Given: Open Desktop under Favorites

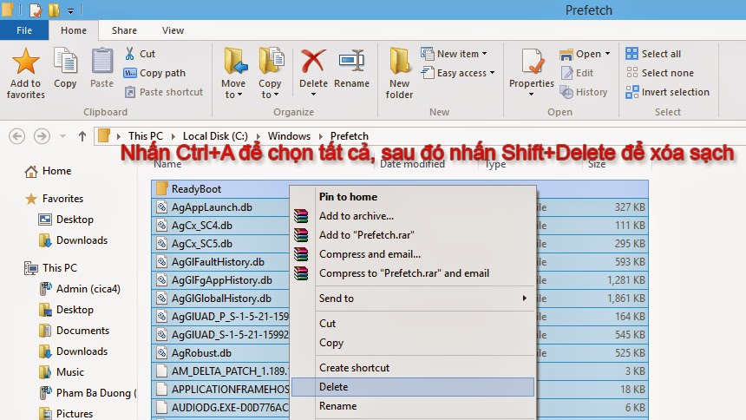Looking at the screenshot, I should pos(66,220).
